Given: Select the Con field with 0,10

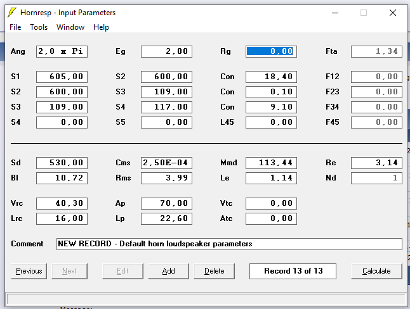Looking at the screenshot, I should 272,92.
